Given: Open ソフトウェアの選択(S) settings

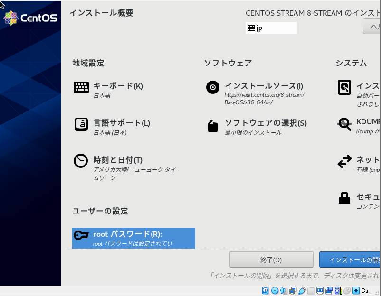Looking at the screenshot, I should coord(266,123).
